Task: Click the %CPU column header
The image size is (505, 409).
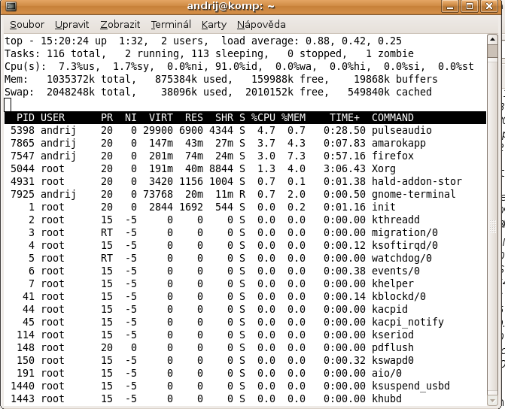Action: (x=263, y=117)
